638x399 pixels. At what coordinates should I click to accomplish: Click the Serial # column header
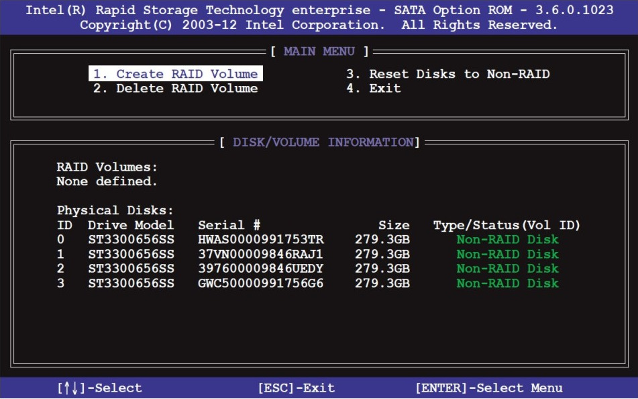[229, 225]
